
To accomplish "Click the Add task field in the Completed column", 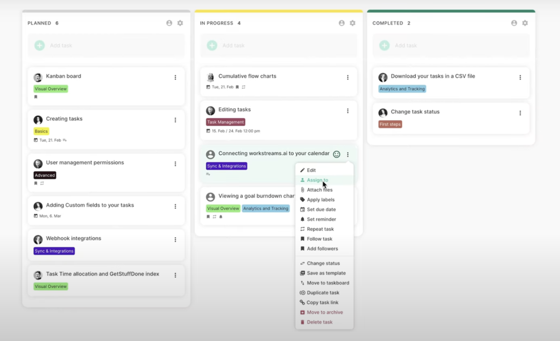I will pyautogui.click(x=451, y=45).
